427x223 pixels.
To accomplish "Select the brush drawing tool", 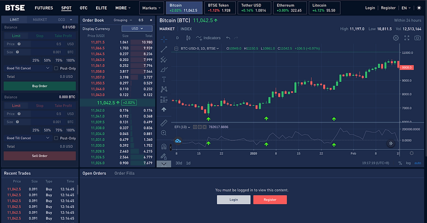I will pyautogui.click(x=164, y=69).
